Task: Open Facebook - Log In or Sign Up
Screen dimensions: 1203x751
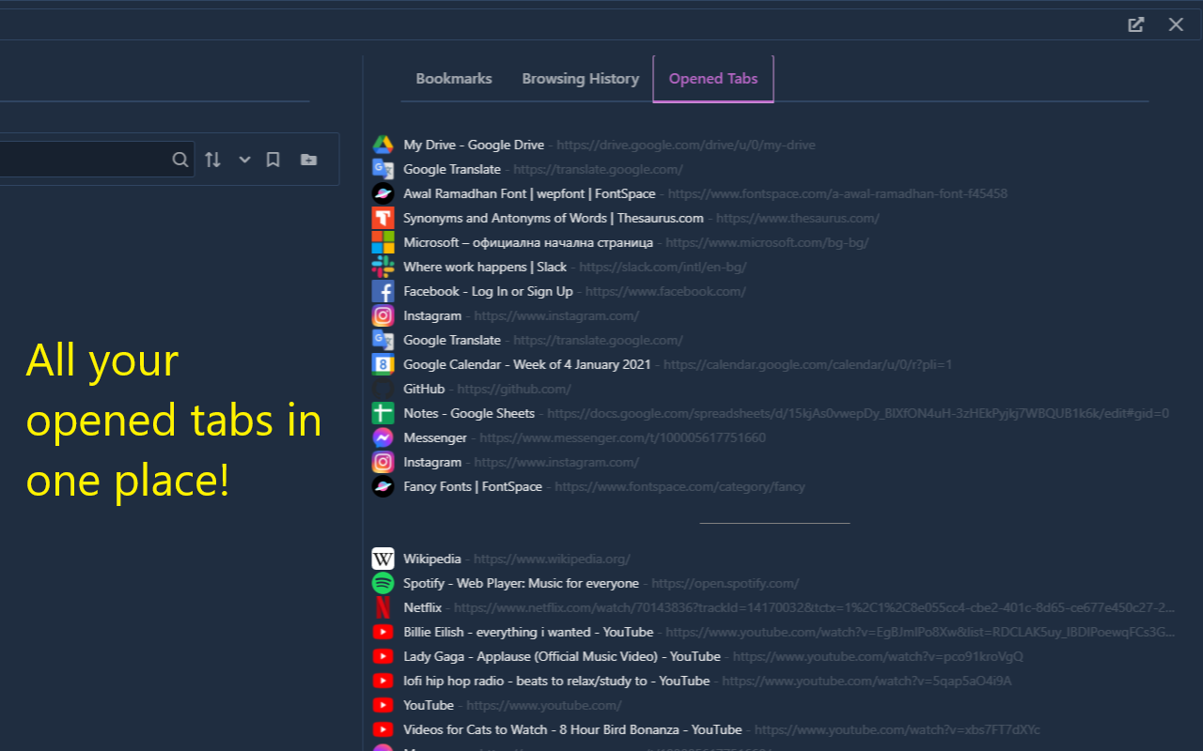Action: tap(488, 291)
